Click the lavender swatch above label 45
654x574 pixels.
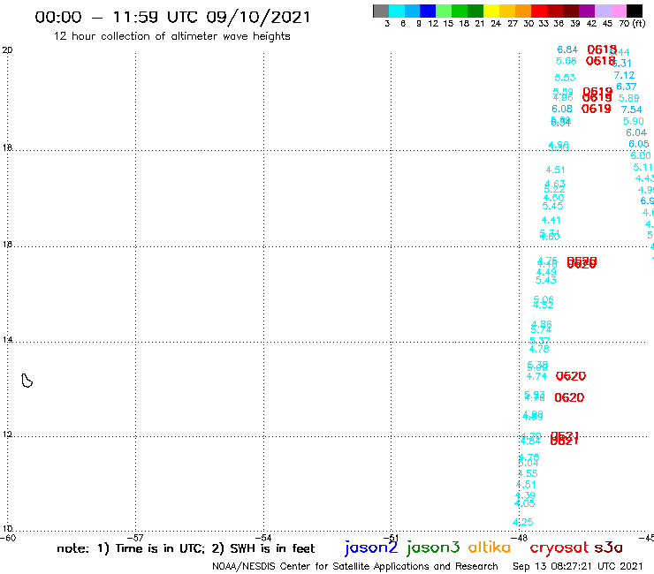point(602,11)
